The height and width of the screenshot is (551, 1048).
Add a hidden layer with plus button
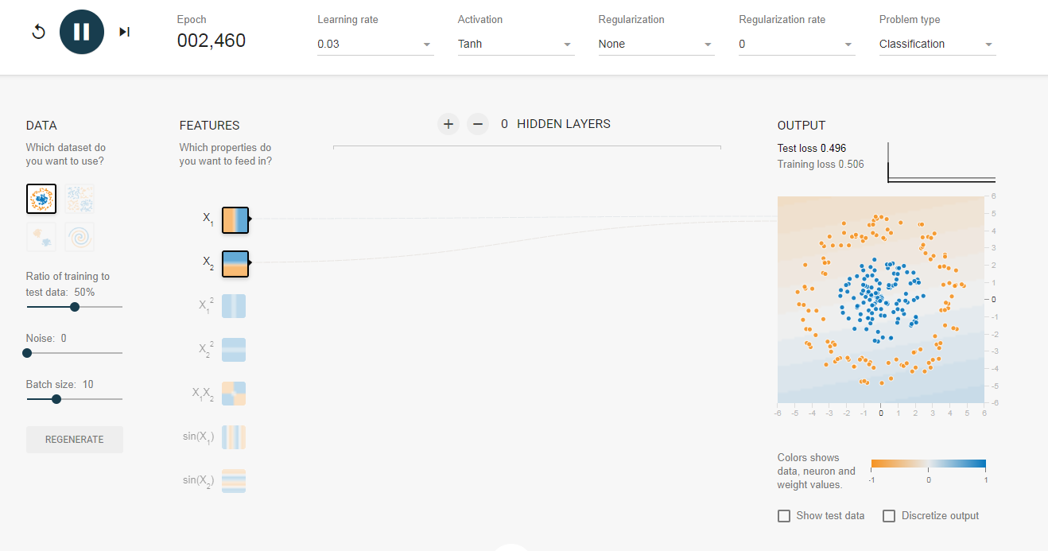448,124
